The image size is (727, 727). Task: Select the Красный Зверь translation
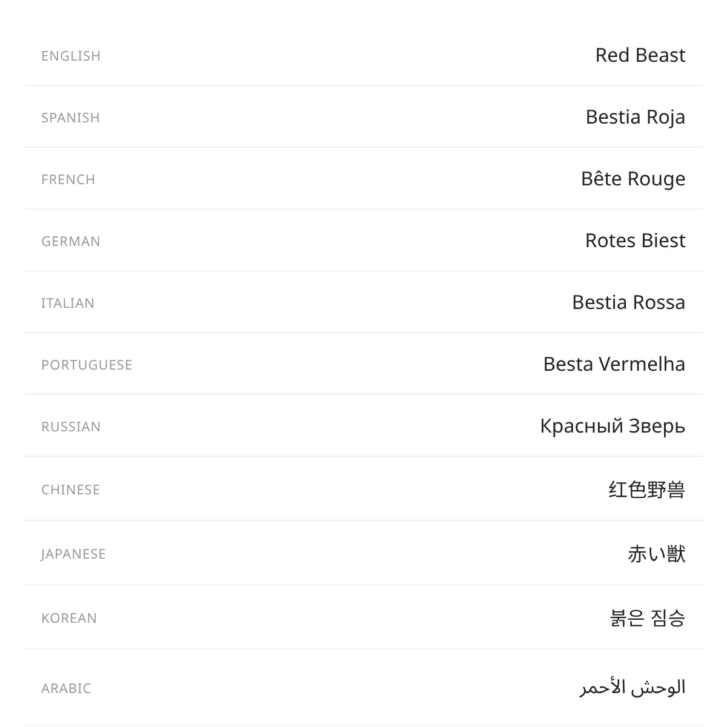coord(612,426)
